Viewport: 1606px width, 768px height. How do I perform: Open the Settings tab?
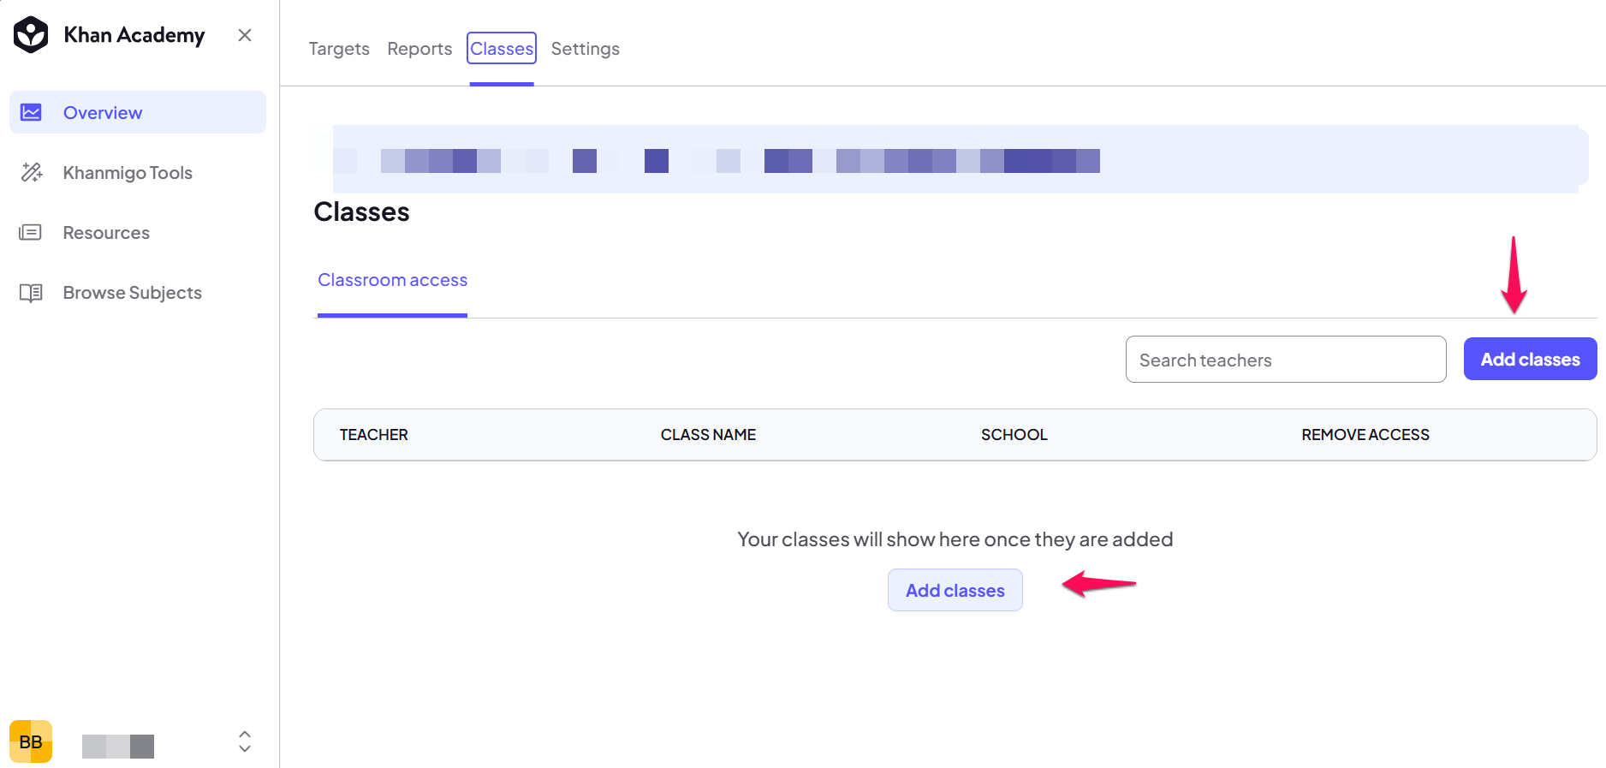[x=586, y=49]
